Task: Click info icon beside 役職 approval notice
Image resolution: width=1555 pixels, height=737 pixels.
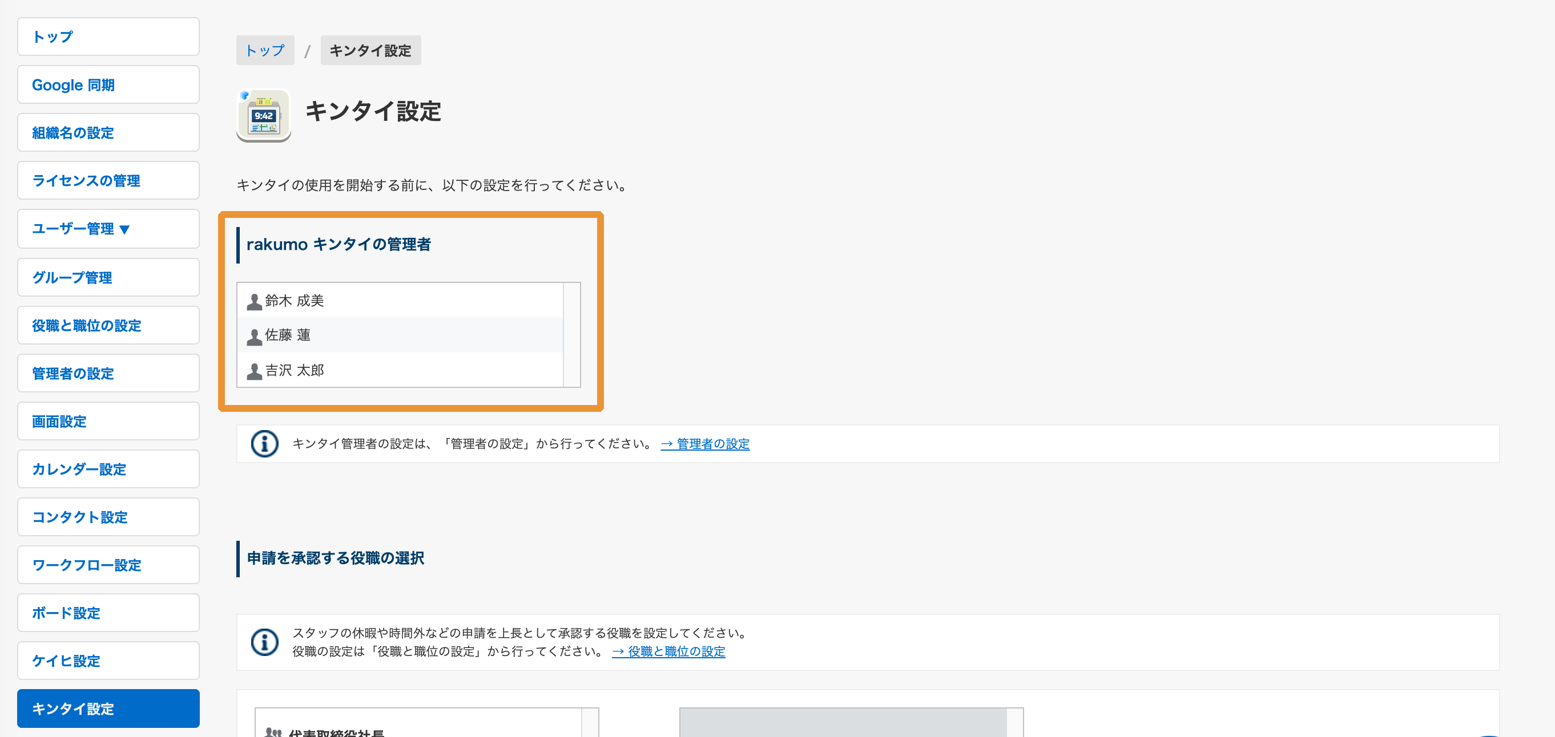Action: tap(264, 642)
